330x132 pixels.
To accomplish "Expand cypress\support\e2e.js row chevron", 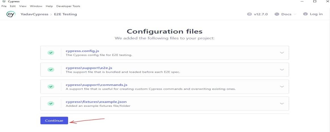I will pyautogui.click(x=282, y=70).
